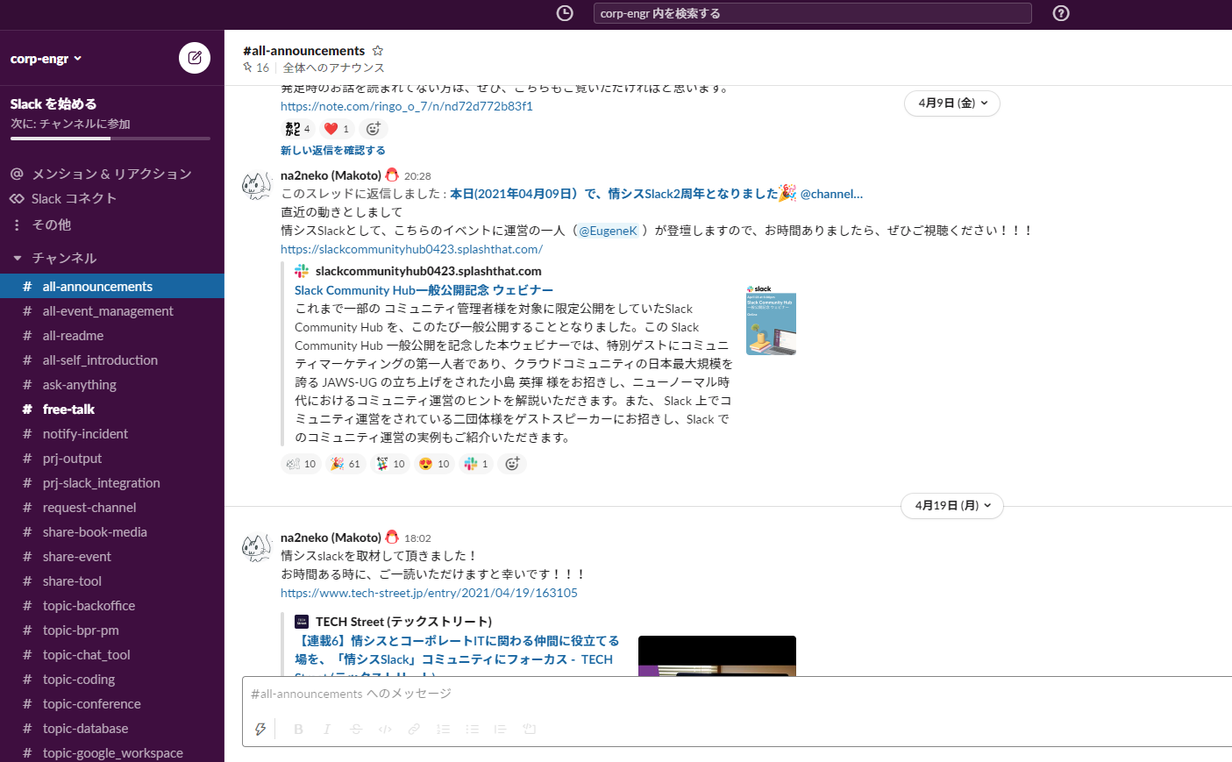This screenshot has width=1232, height=762.
Task: Select the all-event_management channel
Action: 112,310
